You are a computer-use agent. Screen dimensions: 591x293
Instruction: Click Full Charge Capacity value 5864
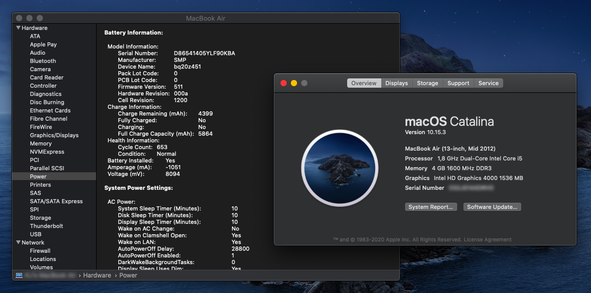(x=206, y=134)
